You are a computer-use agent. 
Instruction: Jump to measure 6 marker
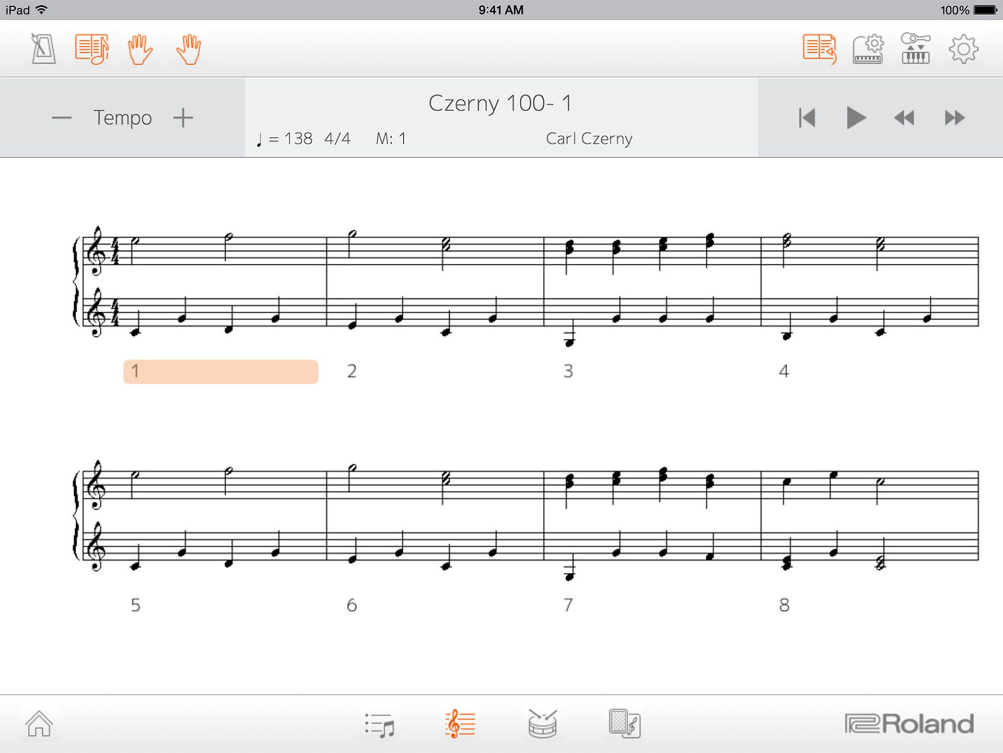(352, 605)
